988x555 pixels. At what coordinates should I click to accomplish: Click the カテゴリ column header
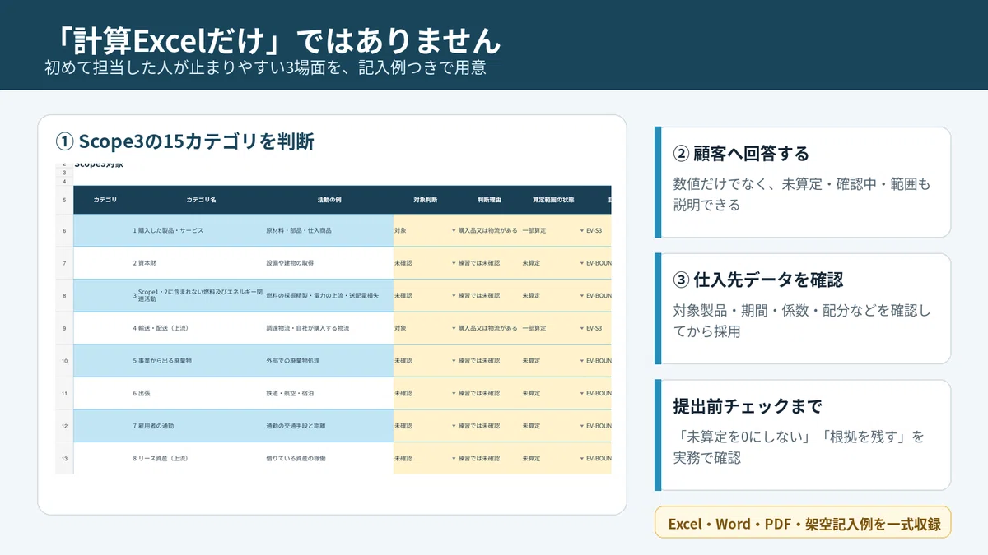tap(105, 200)
